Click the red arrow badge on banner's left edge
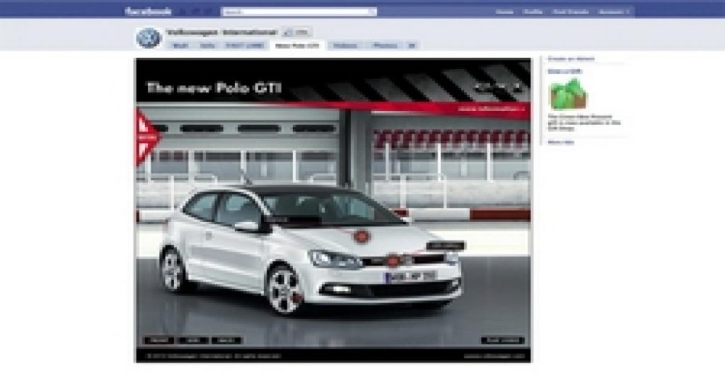 146,136
